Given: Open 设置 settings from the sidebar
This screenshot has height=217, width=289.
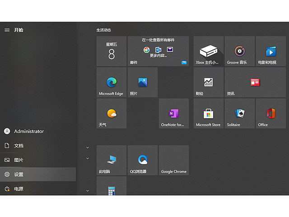Looking at the screenshot, I should pos(38,175).
